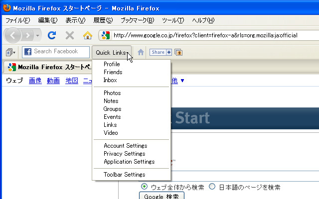Go to the Firefox home page icon
Image resolution: width=319 pixels, height=199 pixels.
(88, 35)
